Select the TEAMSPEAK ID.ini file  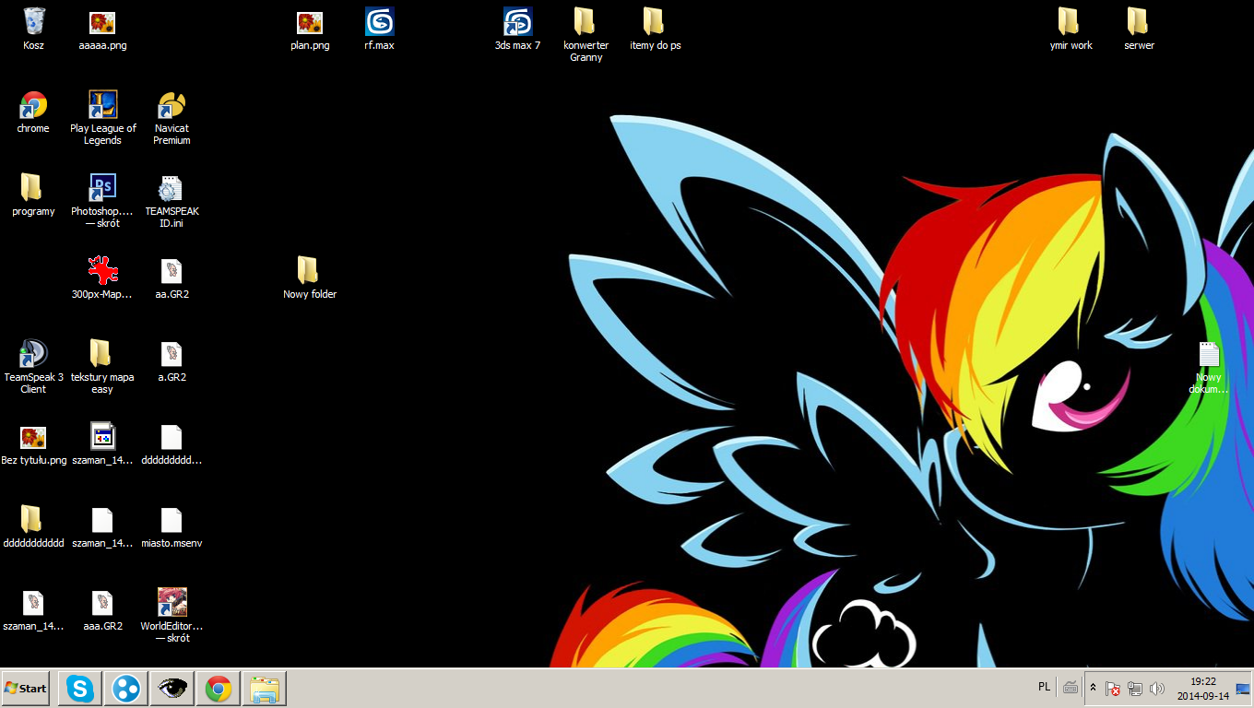pyautogui.click(x=172, y=201)
